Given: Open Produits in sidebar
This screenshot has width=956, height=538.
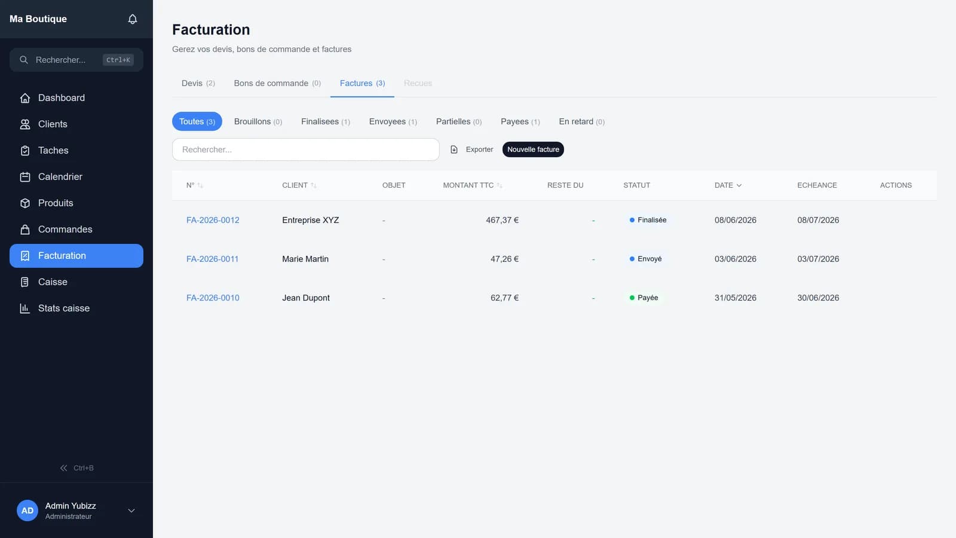Looking at the screenshot, I should point(76,203).
